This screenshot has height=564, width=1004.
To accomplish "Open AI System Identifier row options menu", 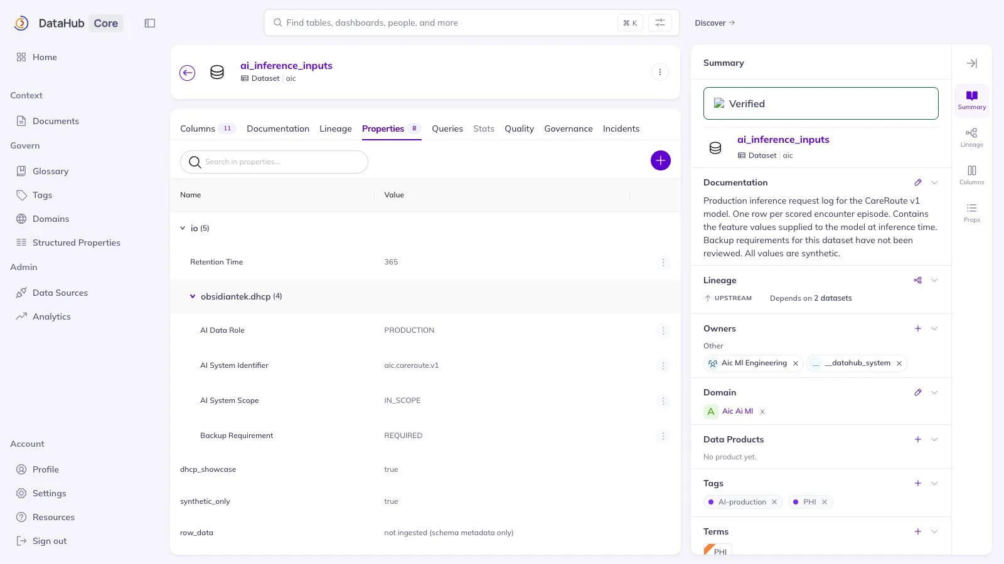I will point(663,366).
